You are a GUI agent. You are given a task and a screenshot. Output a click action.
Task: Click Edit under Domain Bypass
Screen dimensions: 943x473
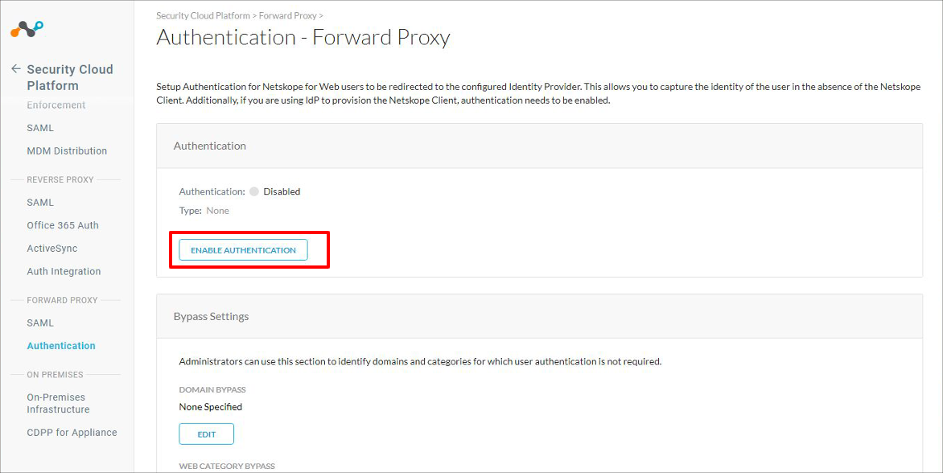click(x=206, y=434)
